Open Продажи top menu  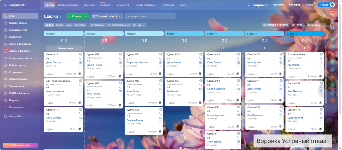click(x=107, y=5)
